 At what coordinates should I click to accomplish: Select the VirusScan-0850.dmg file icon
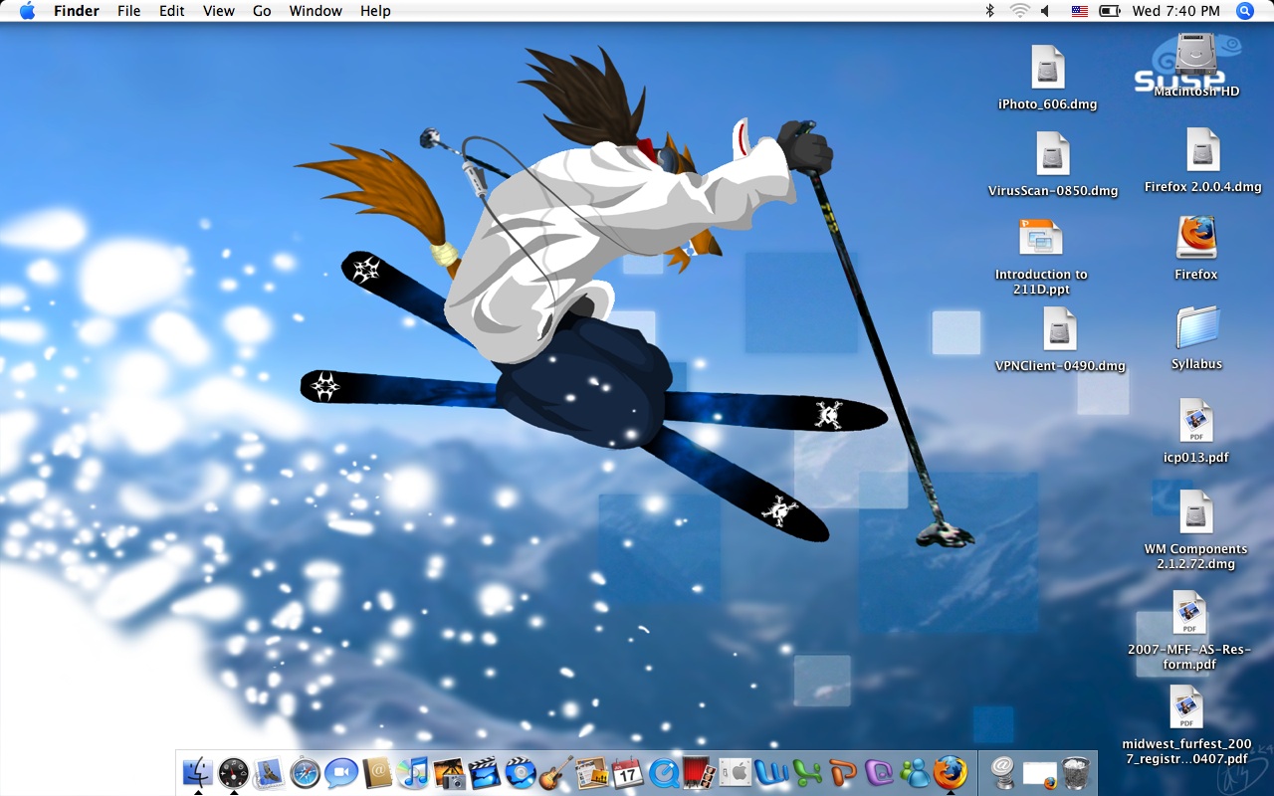[x=1053, y=154]
